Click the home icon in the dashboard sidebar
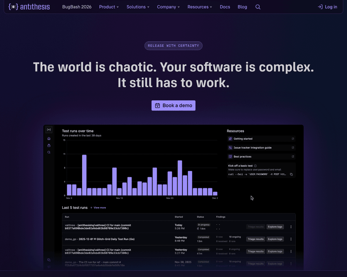Viewport: 347px width, 277px height. (49, 138)
